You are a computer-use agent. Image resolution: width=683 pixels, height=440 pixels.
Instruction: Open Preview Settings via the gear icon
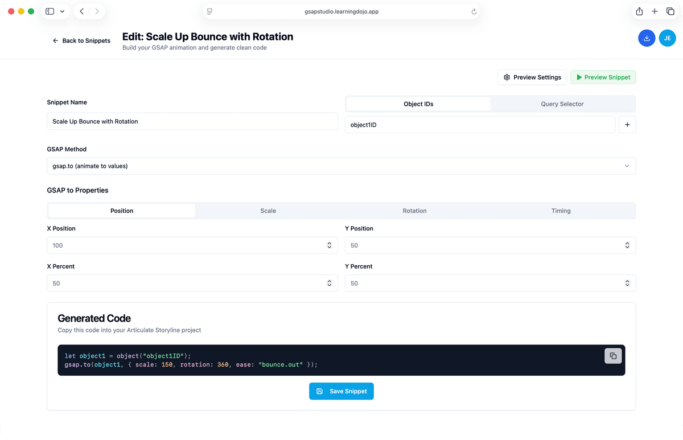point(507,77)
